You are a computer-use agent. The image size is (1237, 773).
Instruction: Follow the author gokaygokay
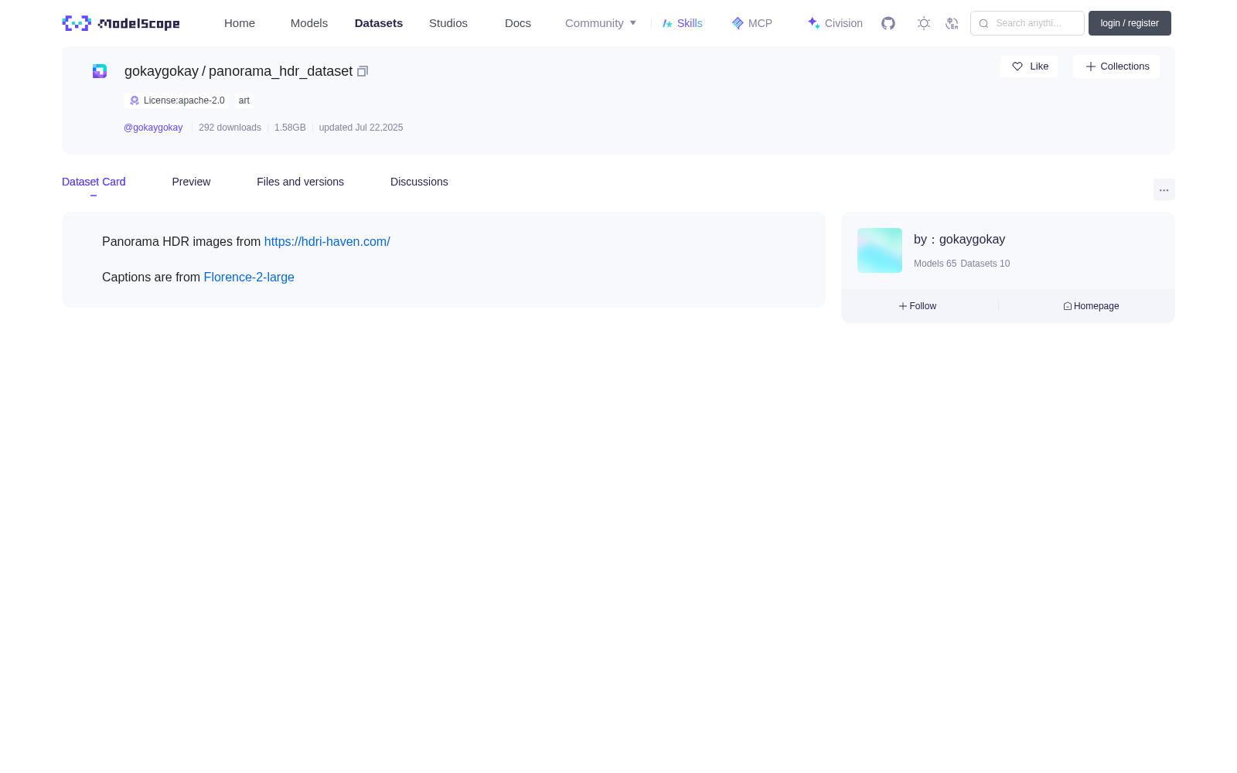[x=918, y=306]
